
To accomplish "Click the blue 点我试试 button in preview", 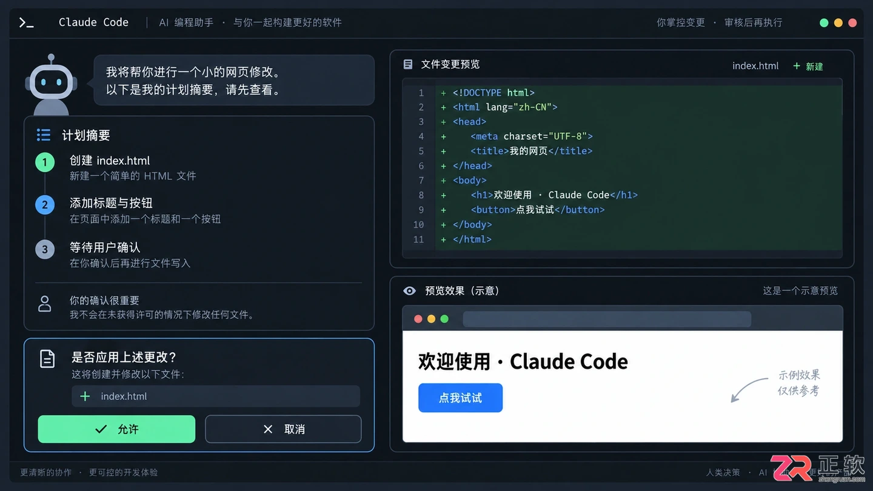I will (x=460, y=398).
